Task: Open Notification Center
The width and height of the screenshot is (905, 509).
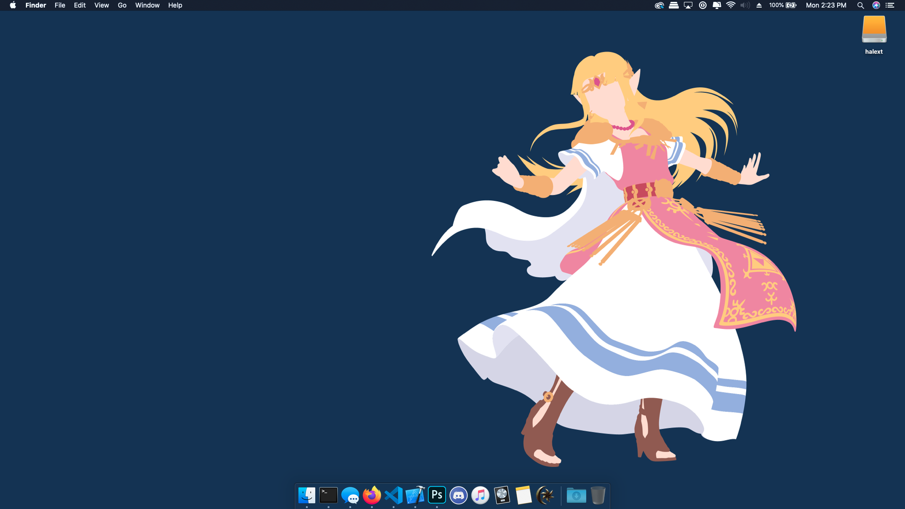Action: (890, 5)
